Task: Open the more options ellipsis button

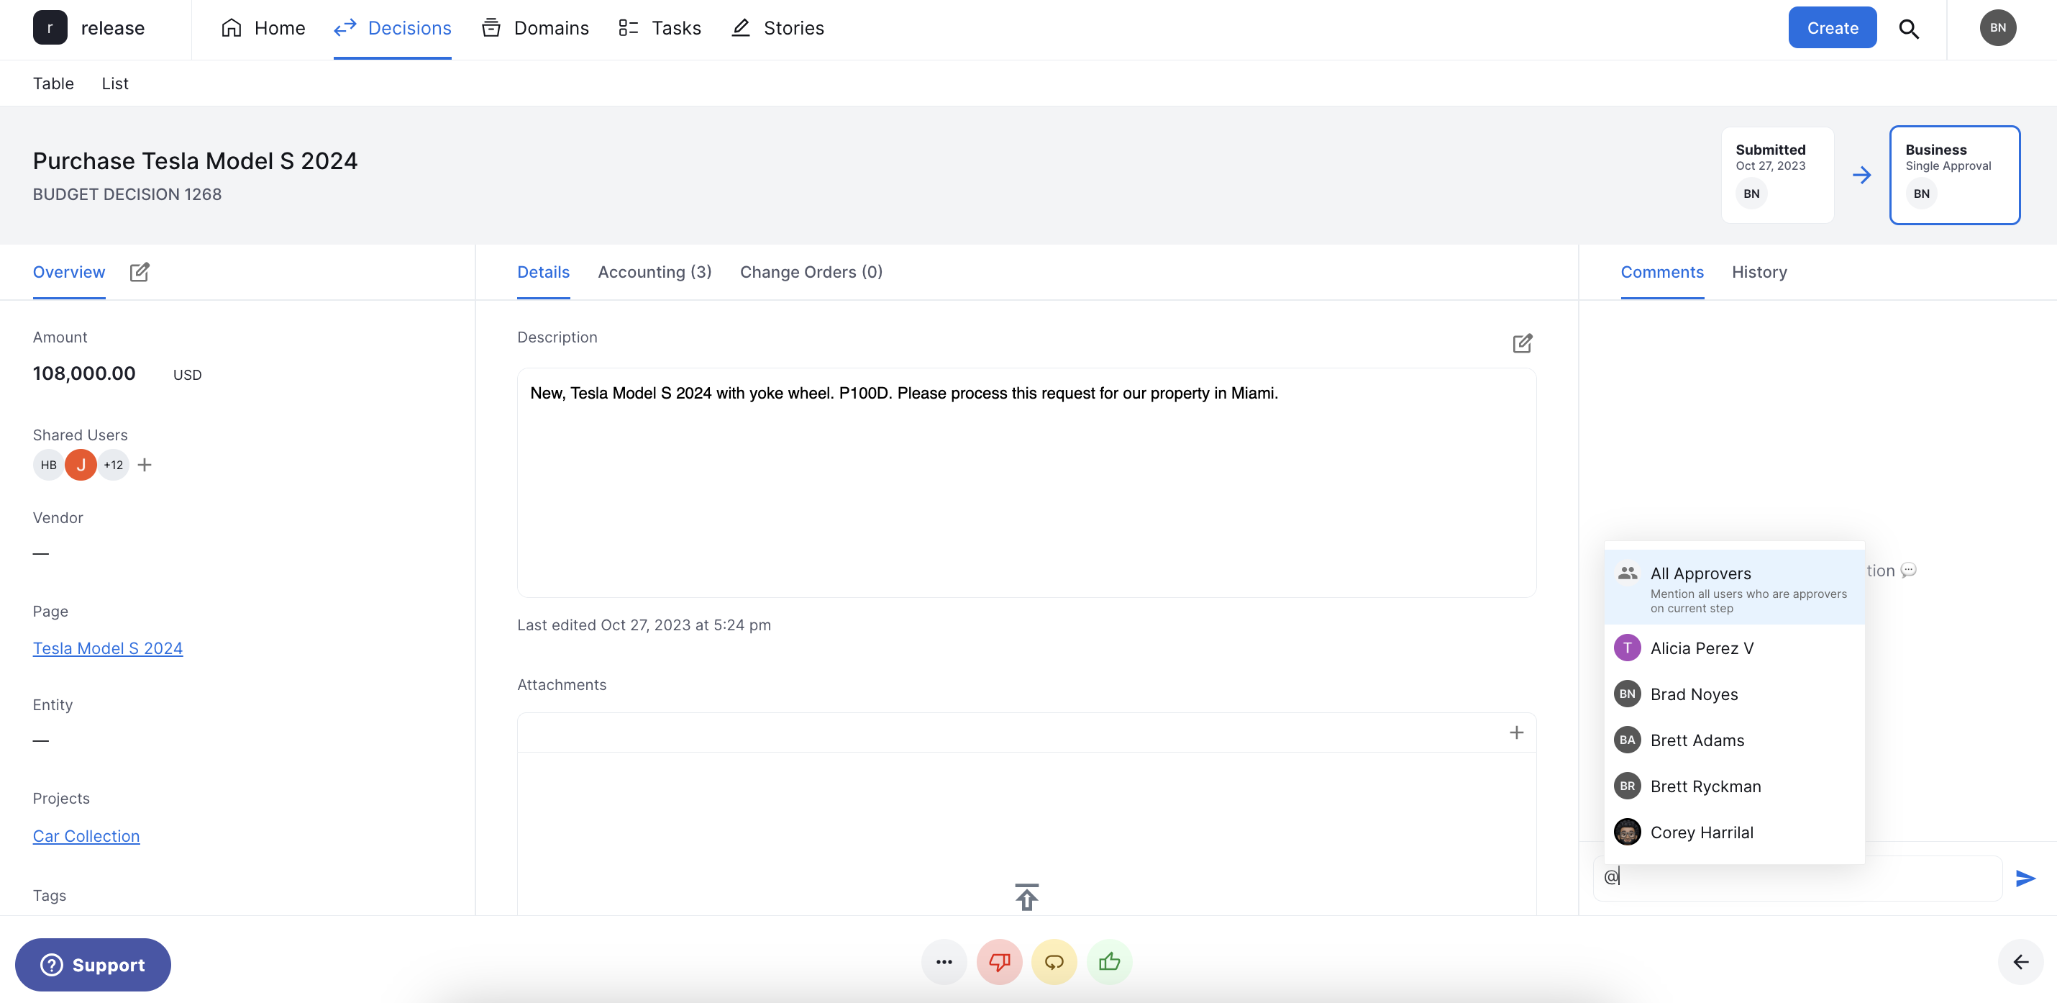Action: (944, 961)
